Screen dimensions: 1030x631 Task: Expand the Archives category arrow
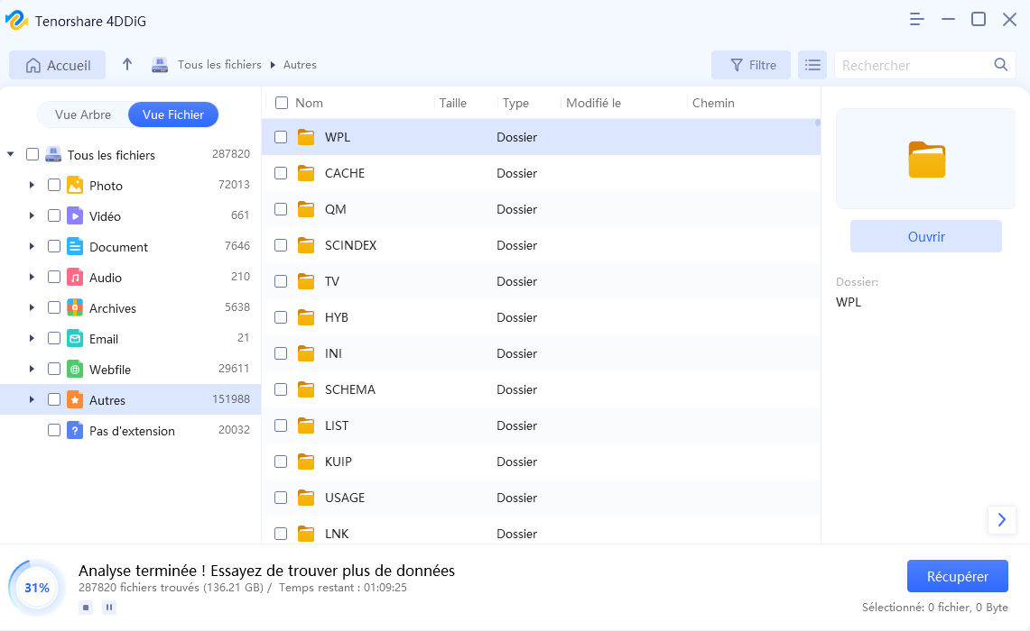coord(32,308)
